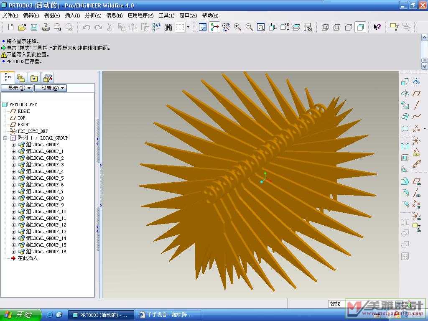Click the Zoom In magnifier icon
This screenshot has height=321, width=428.
pyautogui.click(x=237, y=27)
